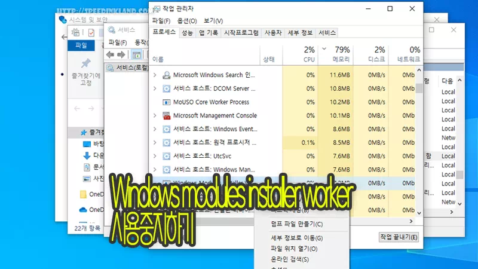
Task: Switch to the 시작프로그램 tab
Action: [x=241, y=33]
